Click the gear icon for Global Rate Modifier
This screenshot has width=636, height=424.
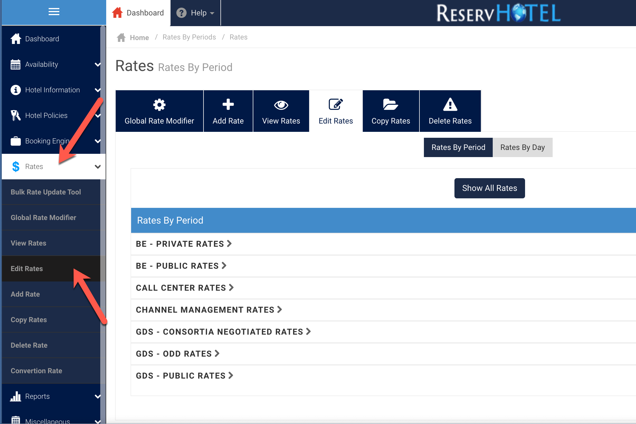[159, 105]
